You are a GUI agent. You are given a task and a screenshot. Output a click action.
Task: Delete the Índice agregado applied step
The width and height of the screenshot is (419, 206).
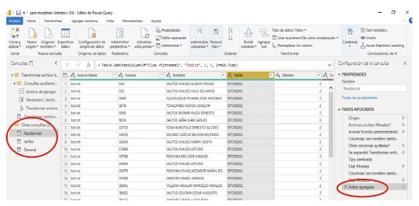[346, 187]
